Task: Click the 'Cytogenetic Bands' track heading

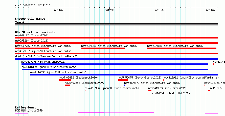Action: (30, 19)
